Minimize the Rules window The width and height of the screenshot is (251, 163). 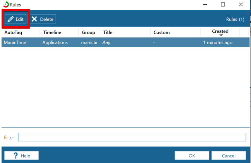[x=205, y=5]
